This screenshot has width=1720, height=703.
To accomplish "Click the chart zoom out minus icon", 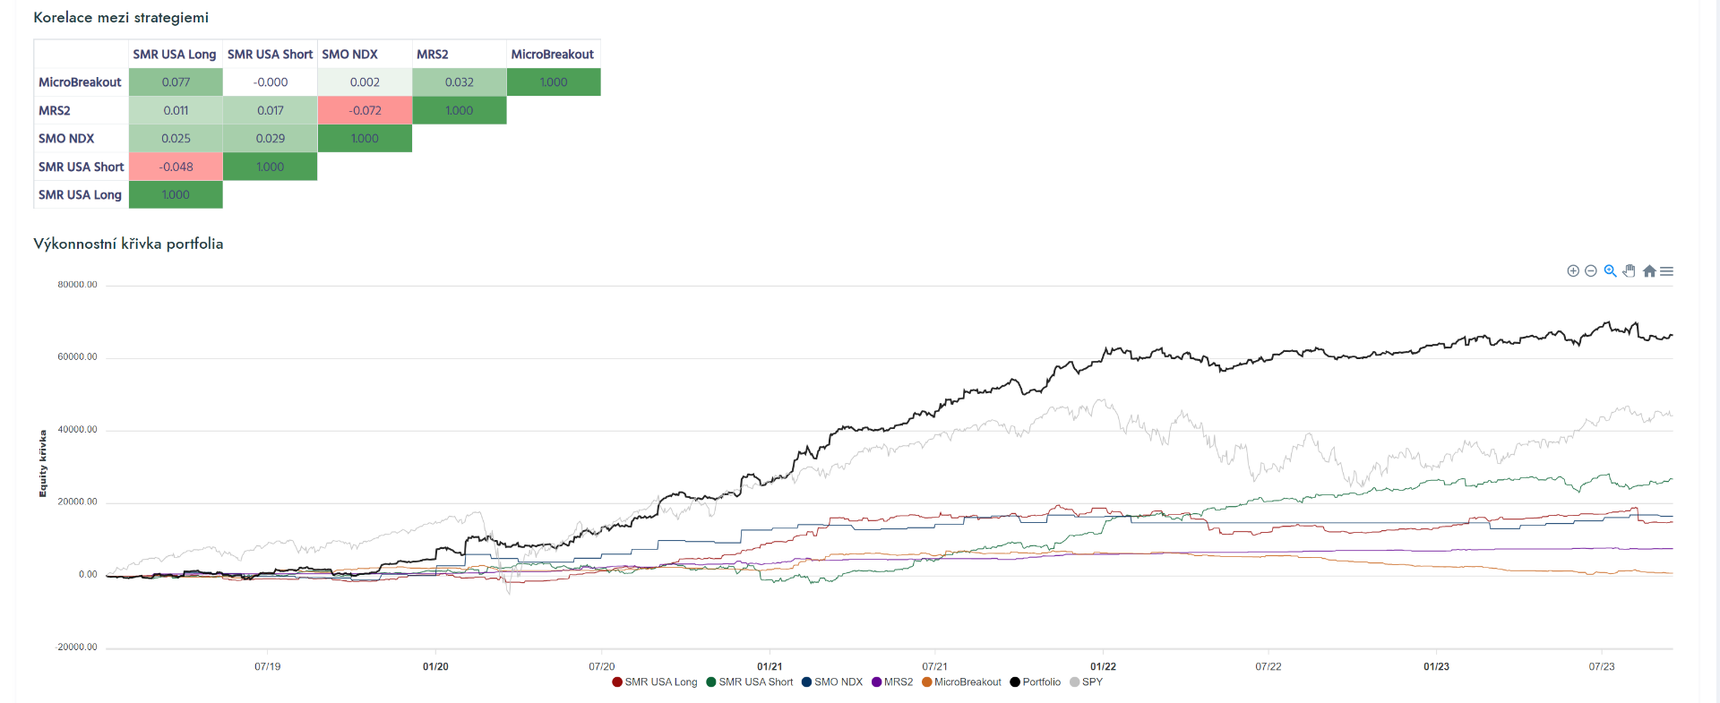I will coord(1591,270).
